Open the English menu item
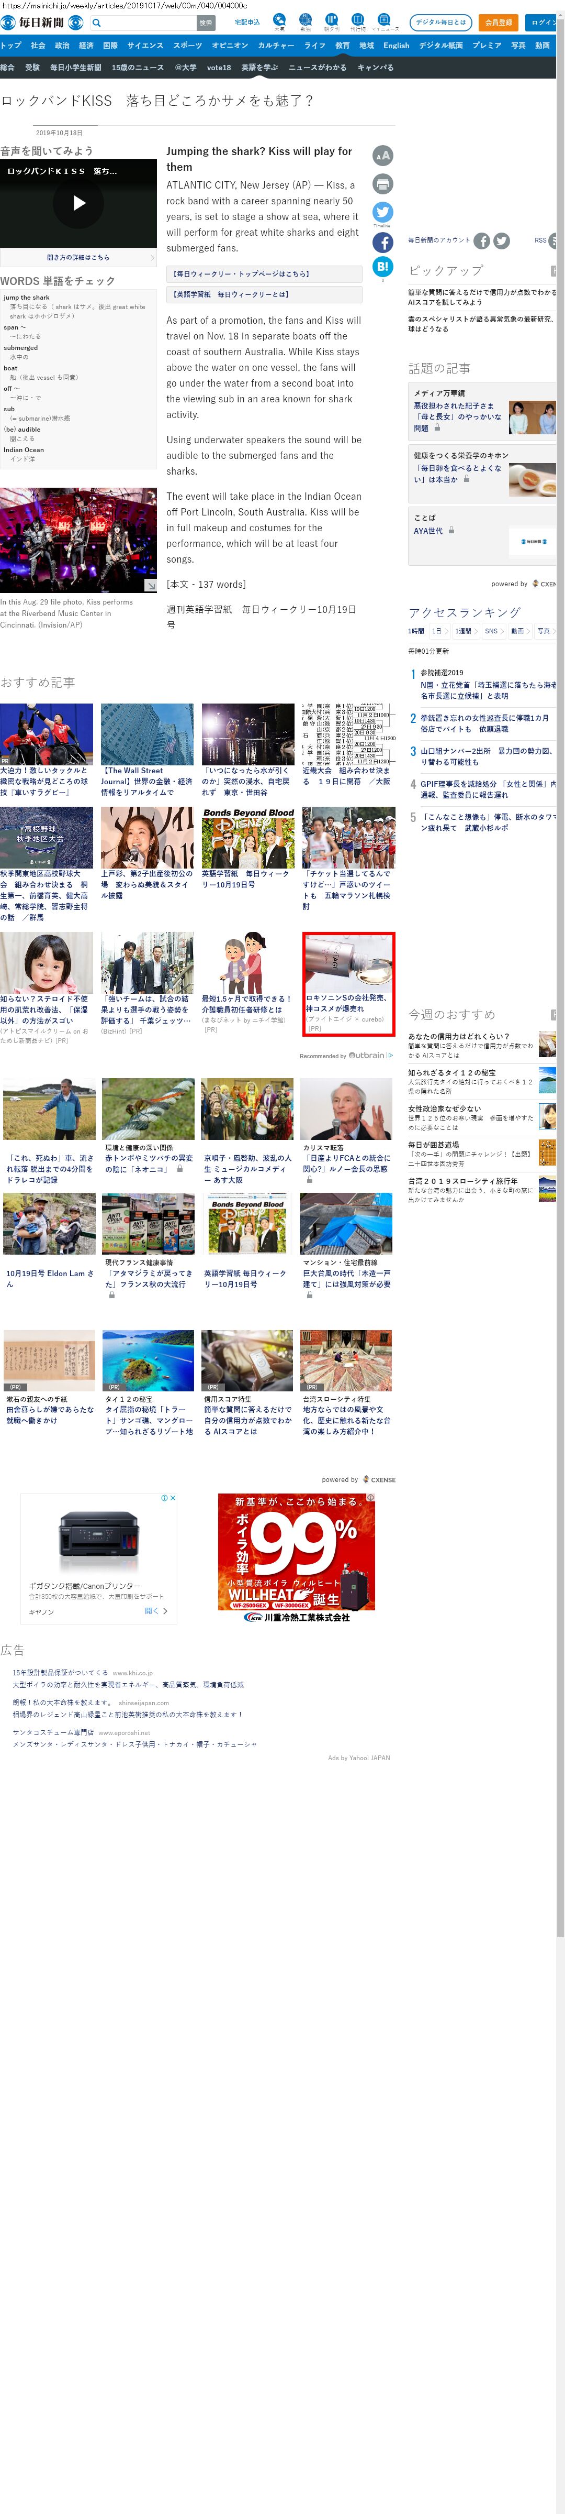 click(397, 45)
